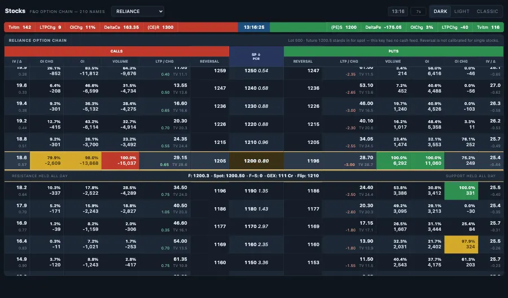Click the calls-side IV / Δ column header
The image size is (508, 298).
[x=17, y=61]
